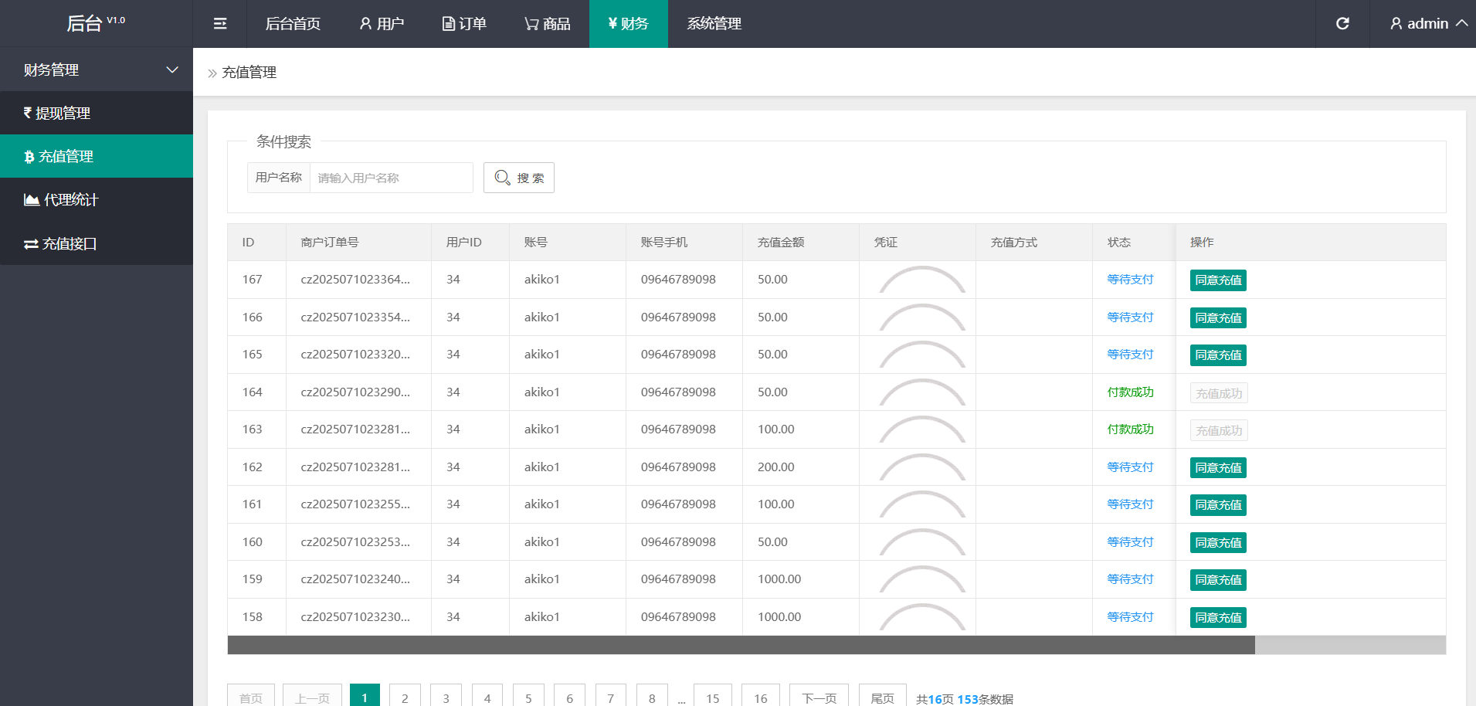This screenshot has height=706, width=1476.
Task: Open 后台首页 in top navigation
Action: [293, 24]
